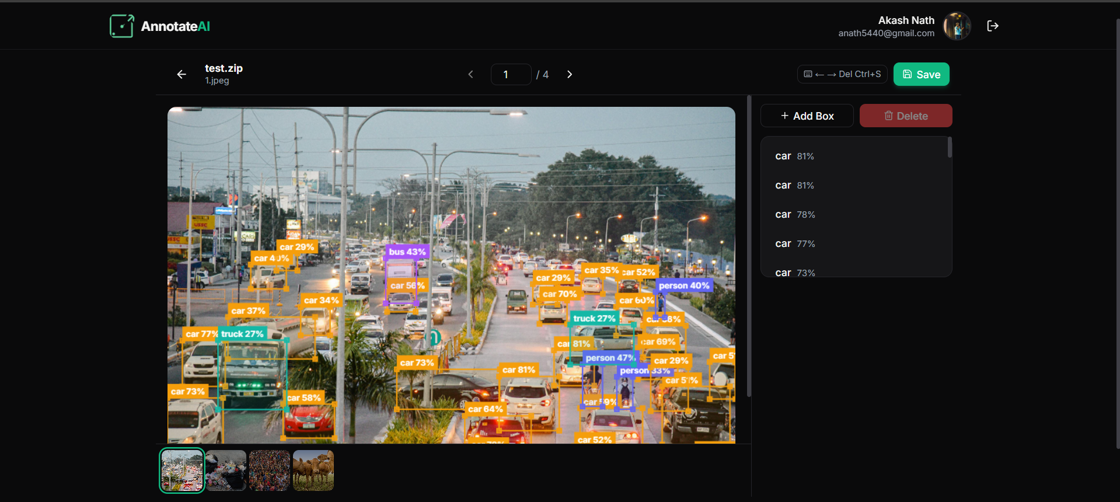Show the keyboard shortcuts hint
This screenshot has height=502, width=1120.
842,74
